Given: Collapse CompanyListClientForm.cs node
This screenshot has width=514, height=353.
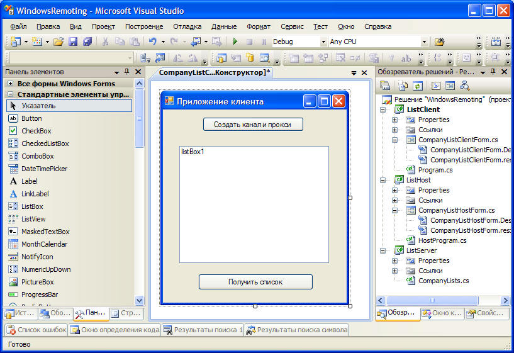Looking at the screenshot, I should [394, 140].
